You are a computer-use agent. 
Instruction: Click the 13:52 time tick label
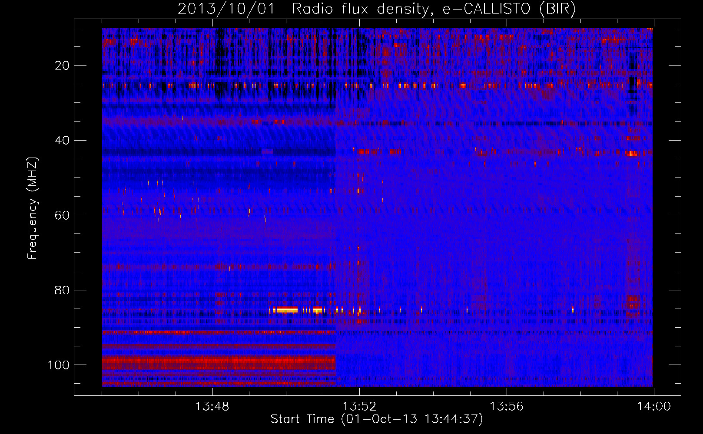tap(359, 407)
